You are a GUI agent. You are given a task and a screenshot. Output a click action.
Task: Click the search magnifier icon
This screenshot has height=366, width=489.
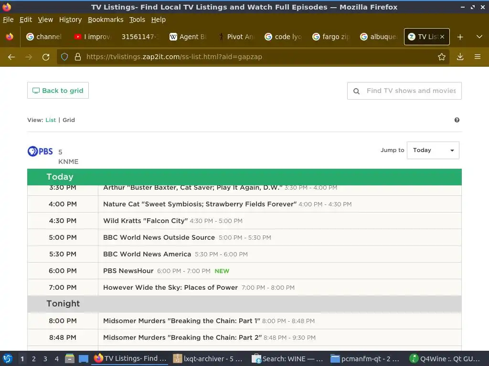(356, 91)
